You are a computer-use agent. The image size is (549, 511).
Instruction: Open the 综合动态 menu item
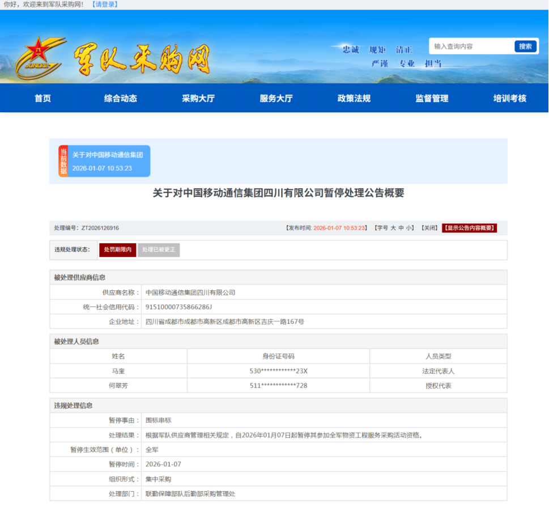pyautogui.click(x=121, y=98)
